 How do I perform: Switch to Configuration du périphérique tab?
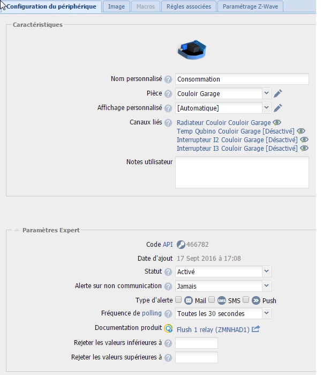coord(51,6)
